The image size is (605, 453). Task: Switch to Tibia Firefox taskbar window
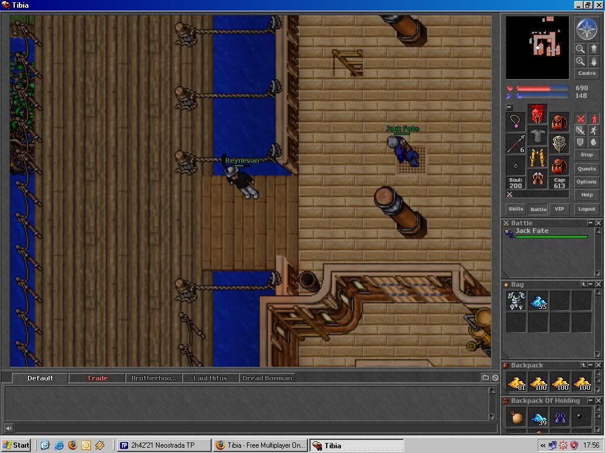tap(261, 445)
